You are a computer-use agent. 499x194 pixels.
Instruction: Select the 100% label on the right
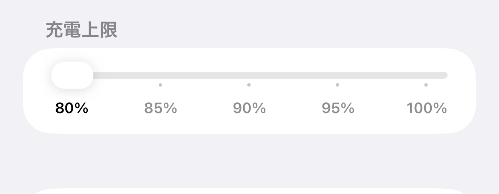click(x=427, y=109)
